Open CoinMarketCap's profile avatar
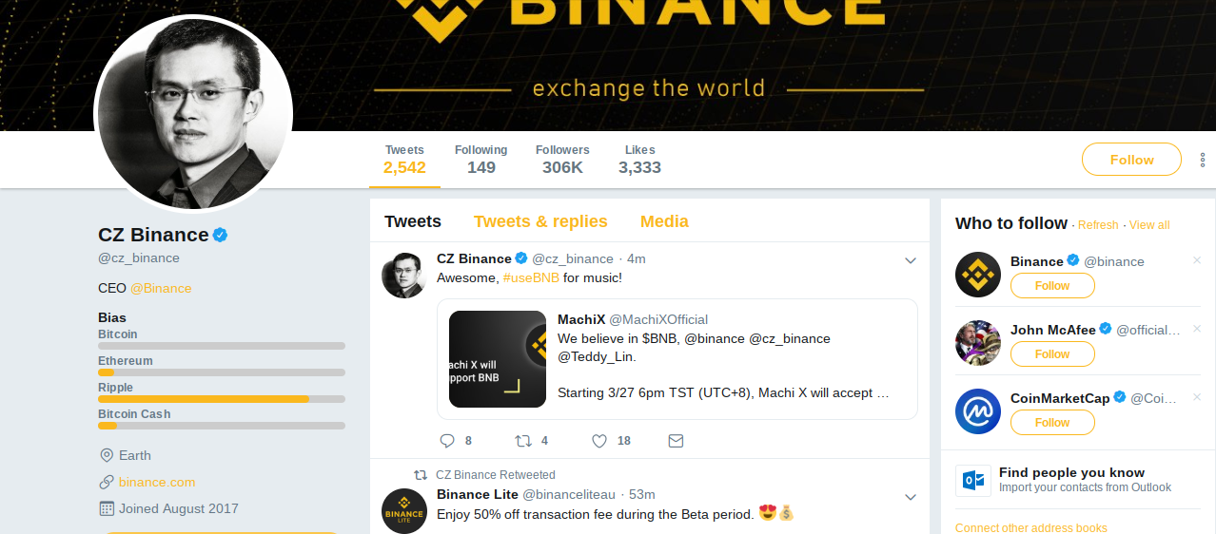 click(x=978, y=411)
